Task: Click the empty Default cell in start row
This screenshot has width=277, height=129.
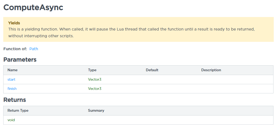Action: pyautogui.click(x=170, y=79)
